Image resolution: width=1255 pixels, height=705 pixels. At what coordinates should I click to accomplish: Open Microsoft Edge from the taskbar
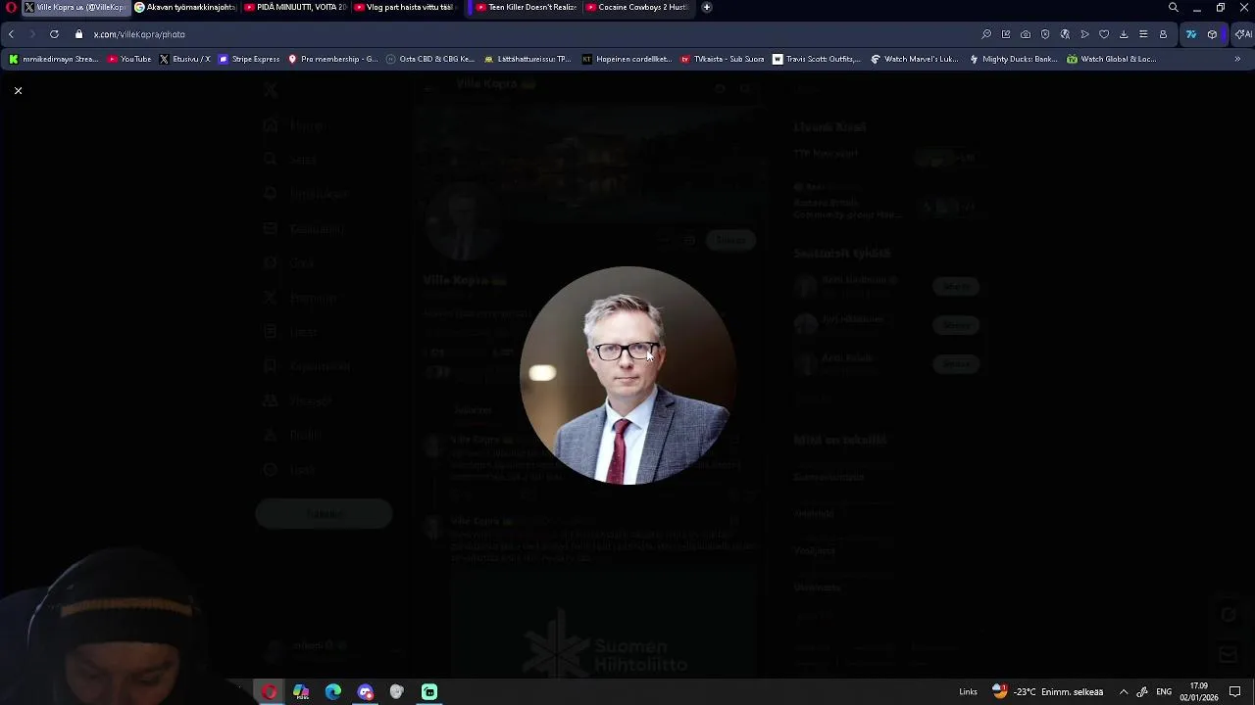(333, 692)
